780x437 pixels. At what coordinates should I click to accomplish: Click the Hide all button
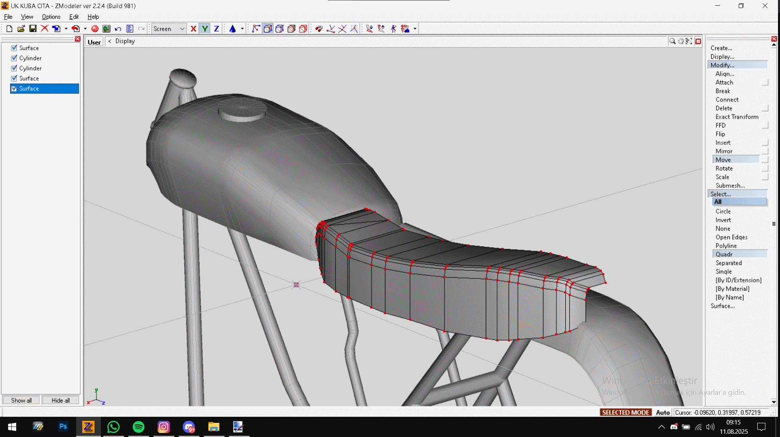[x=60, y=400]
